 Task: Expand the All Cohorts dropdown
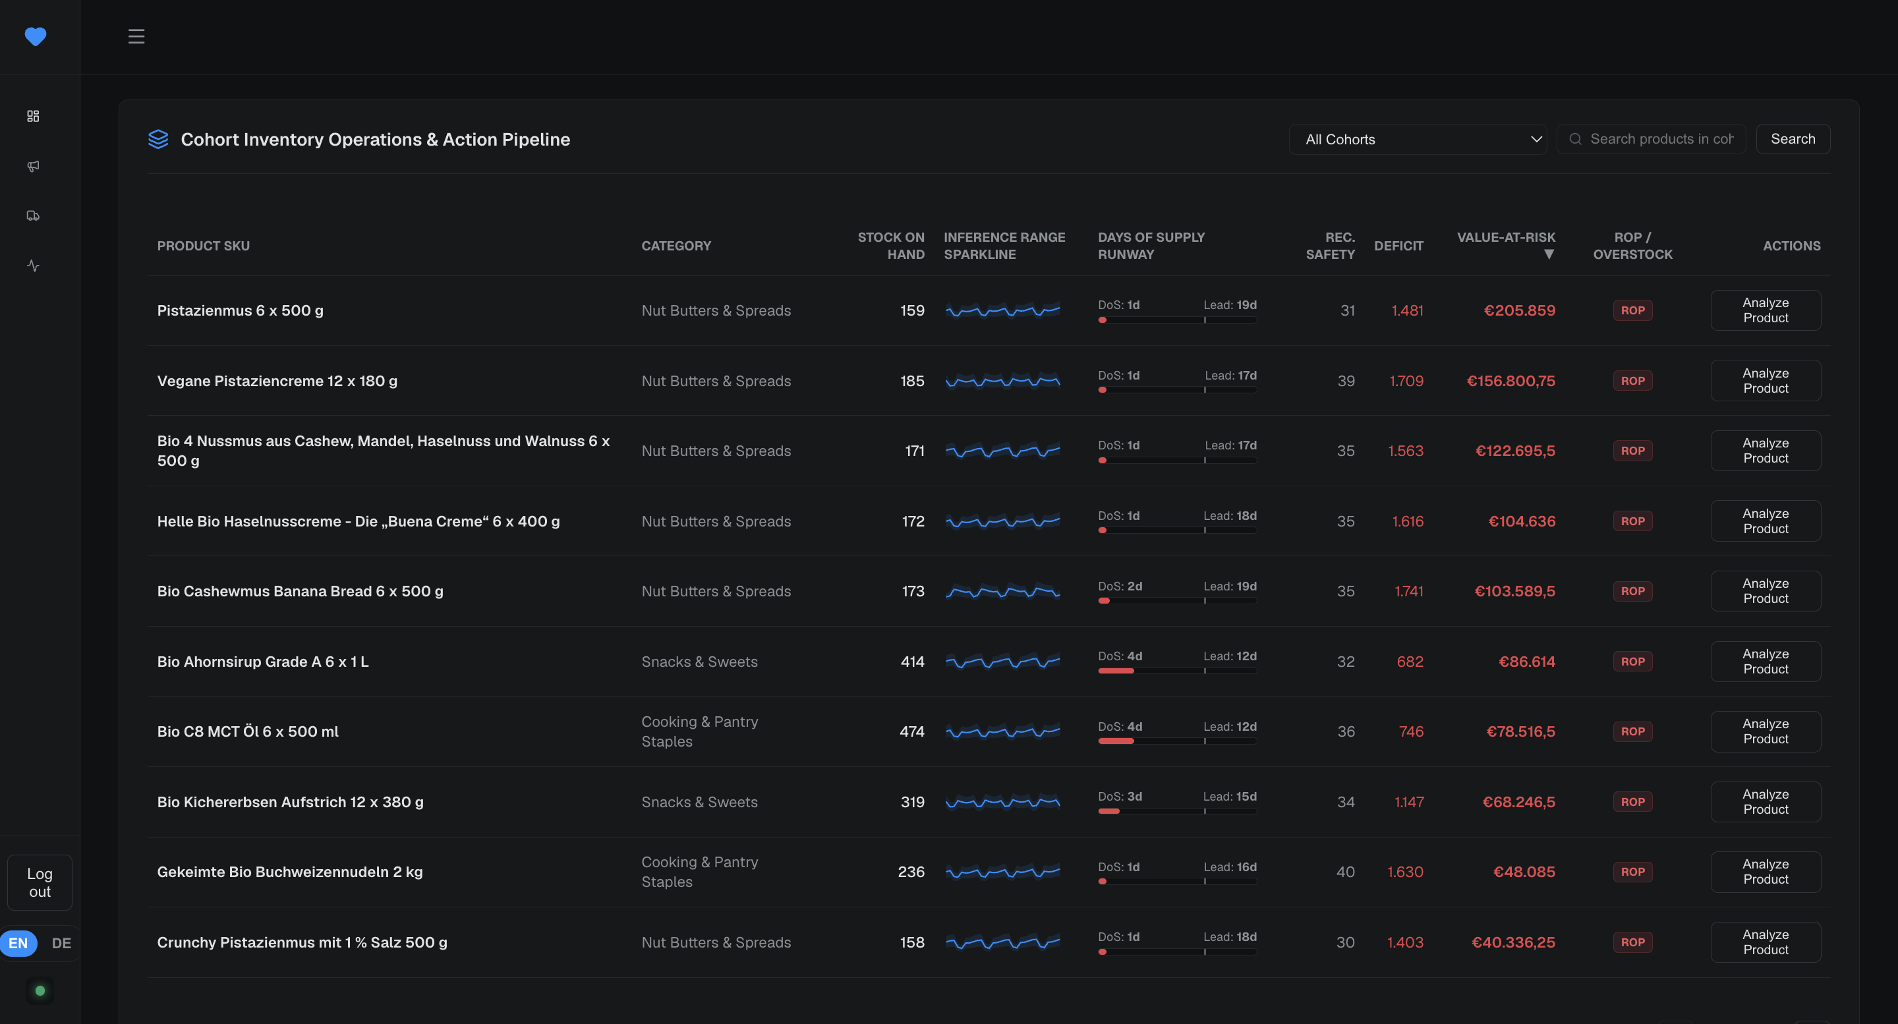pyautogui.click(x=1418, y=139)
